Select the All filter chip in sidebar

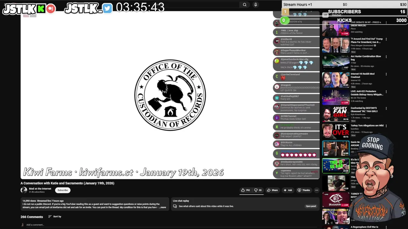click(x=325, y=15)
